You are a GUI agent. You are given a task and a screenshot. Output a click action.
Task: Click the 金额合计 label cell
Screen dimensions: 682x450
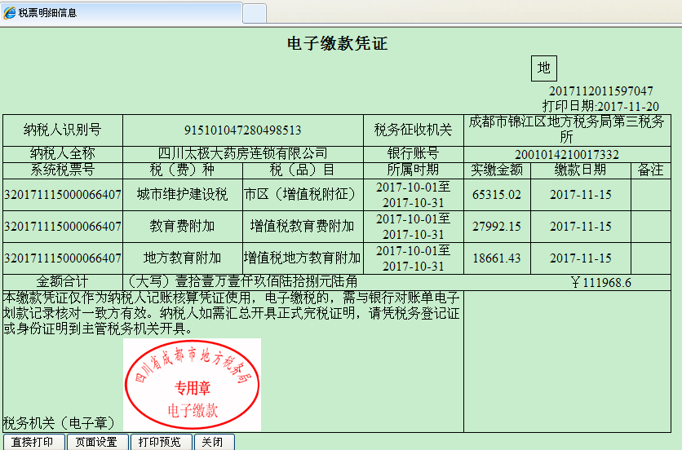point(63,282)
